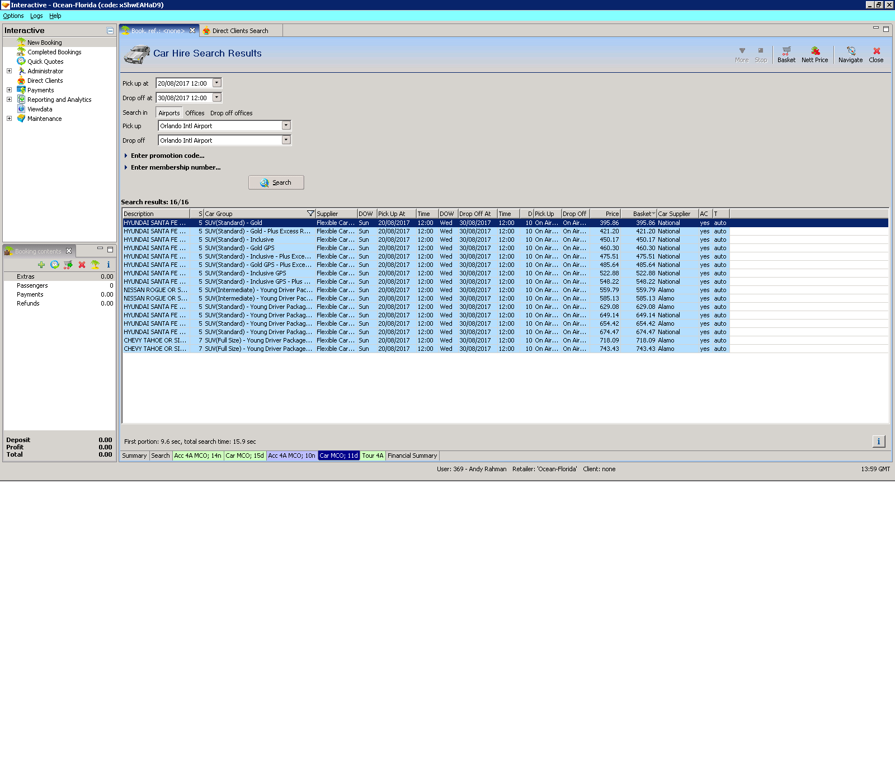Open Quick Quotes in the tree
Screen dimensions: 895x784
(45, 62)
